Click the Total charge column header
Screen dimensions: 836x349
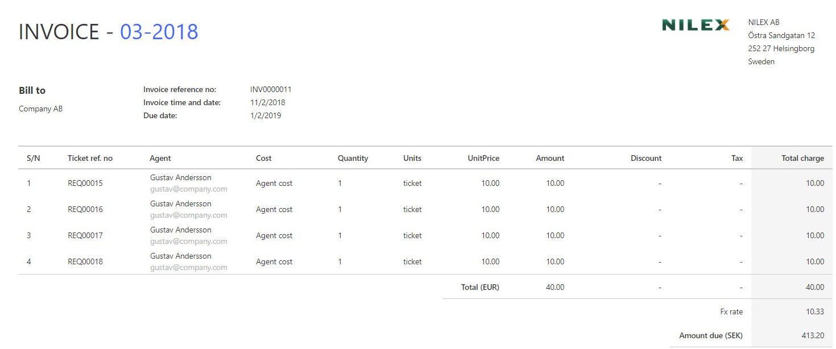(802, 158)
